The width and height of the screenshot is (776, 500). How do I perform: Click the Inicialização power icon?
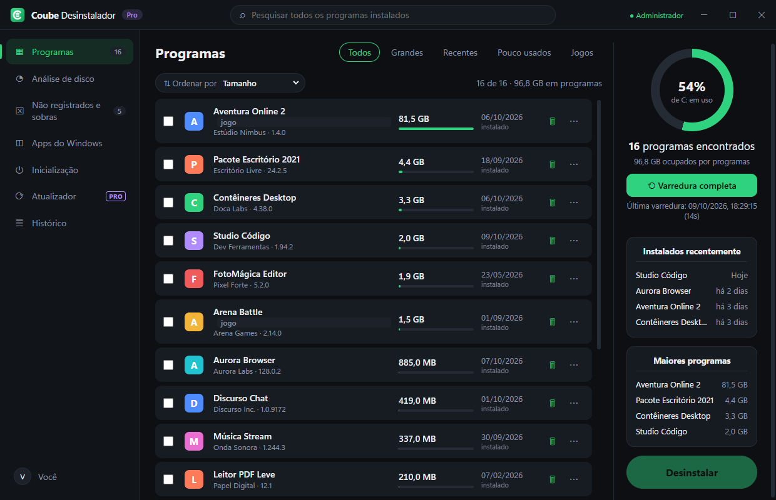(x=19, y=170)
